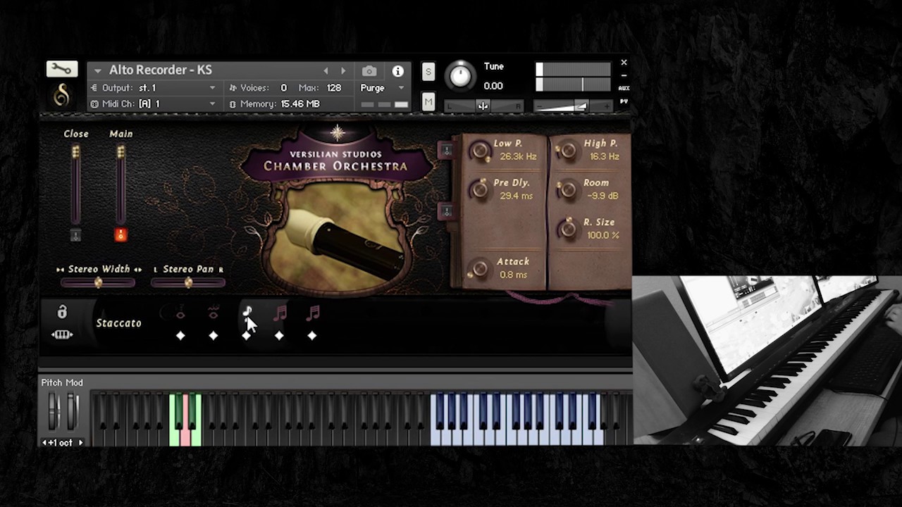Minimize the instrument header with dash button
The height and width of the screenshot is (507, 902).
[x=624, y=75]
